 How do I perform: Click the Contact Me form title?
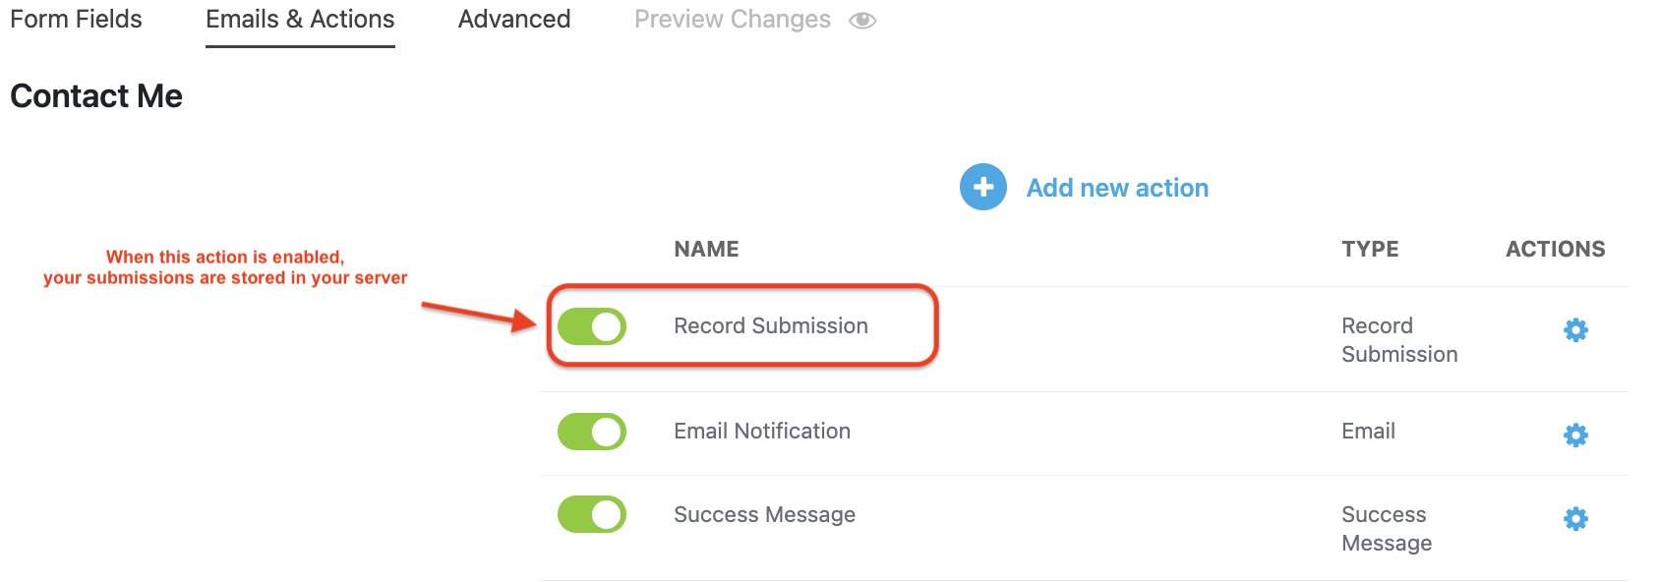point(96,96)
